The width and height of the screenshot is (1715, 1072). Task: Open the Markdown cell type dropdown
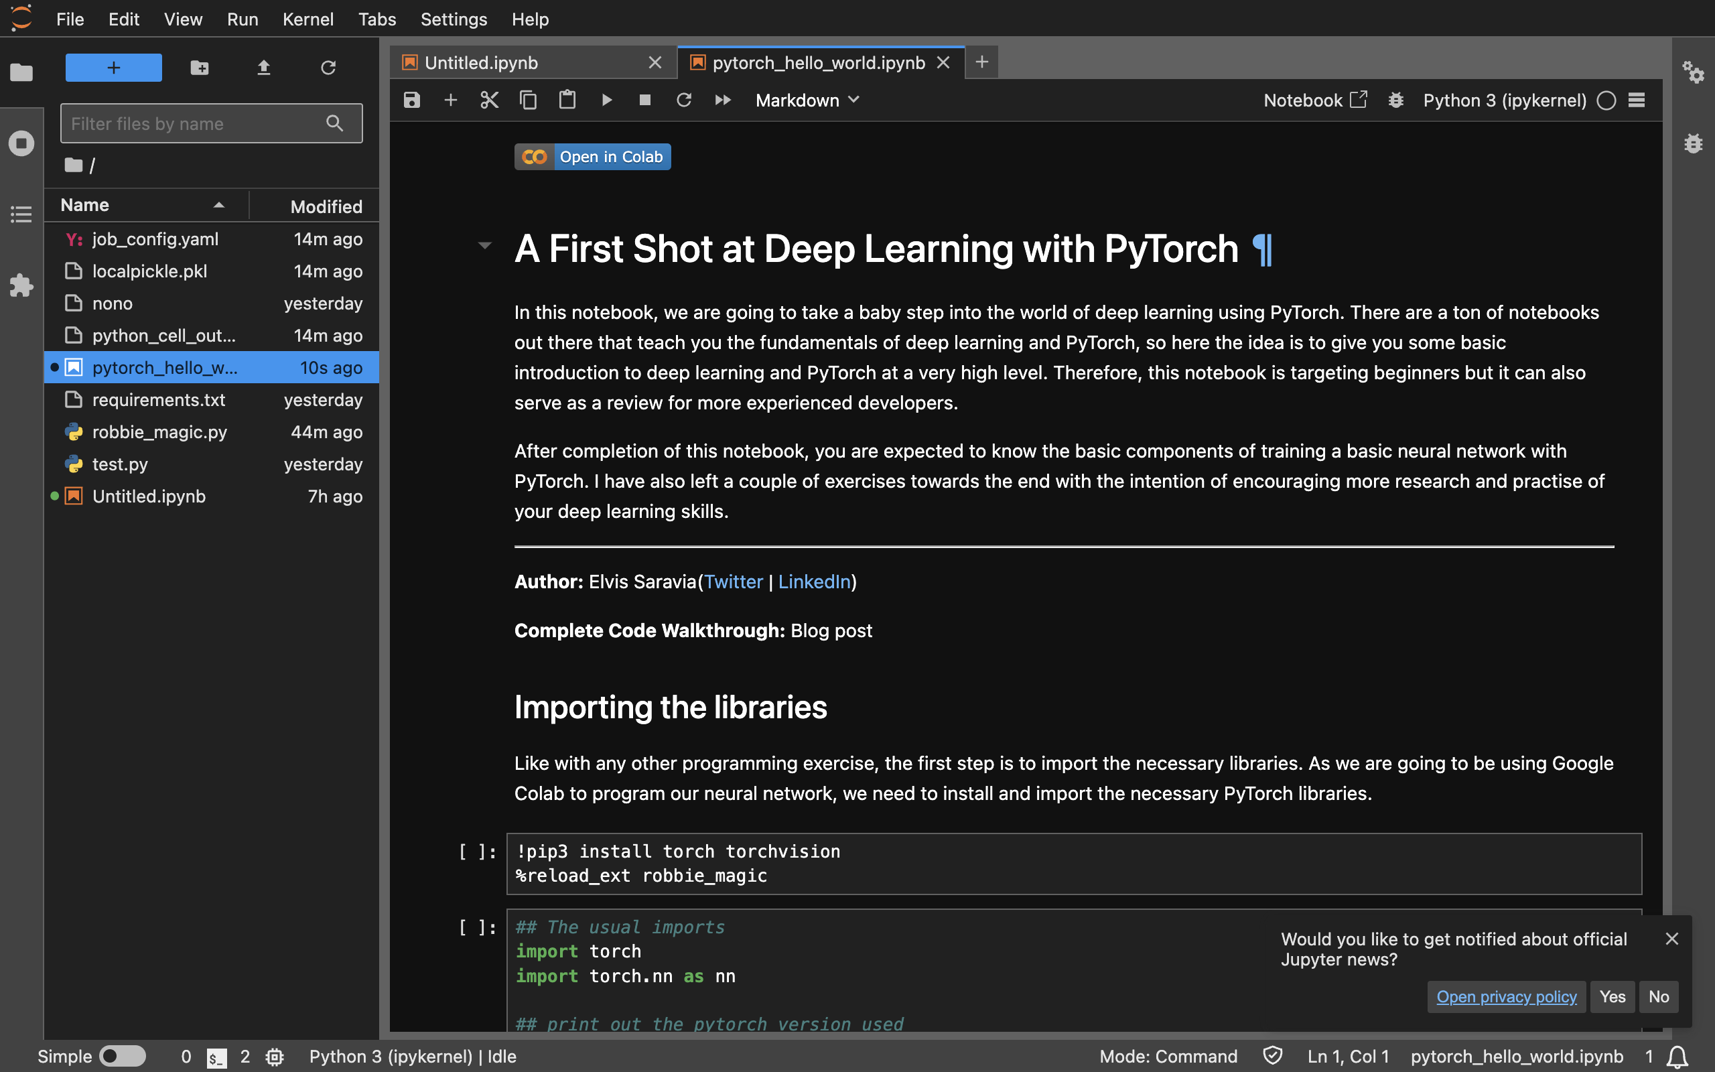[807, 100]
